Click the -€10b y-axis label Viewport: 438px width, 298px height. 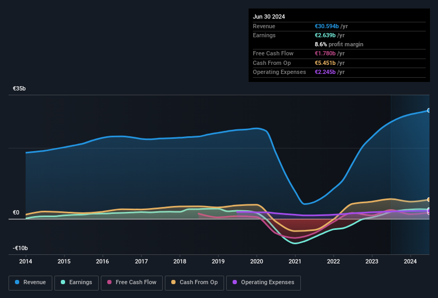[x=21, y=249]
